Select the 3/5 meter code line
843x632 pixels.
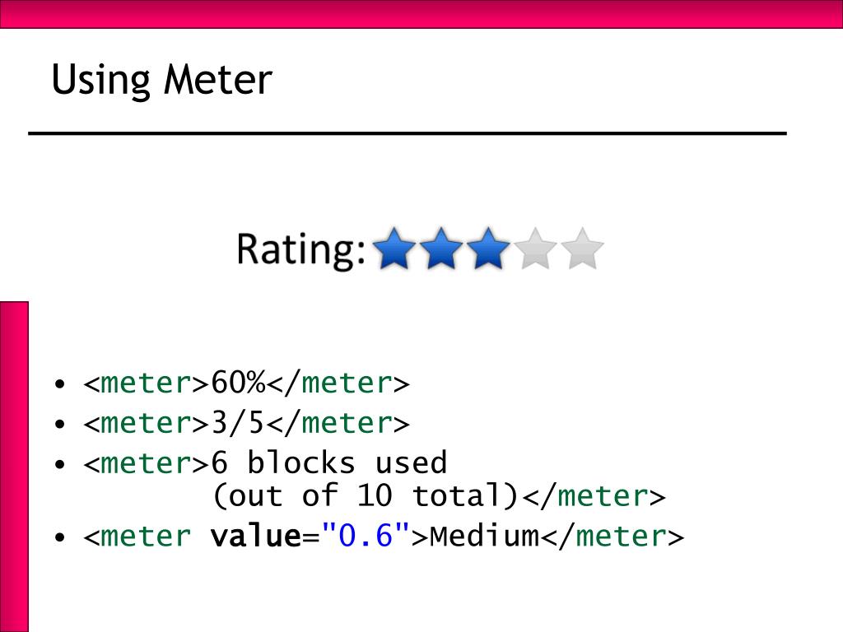pos(247,422)
